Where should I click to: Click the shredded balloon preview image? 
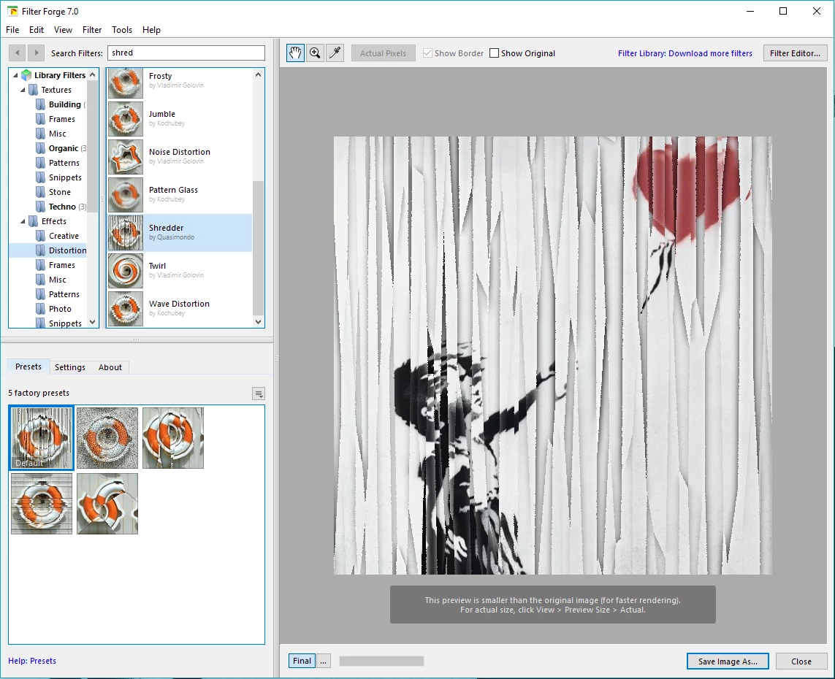[553, 356]
